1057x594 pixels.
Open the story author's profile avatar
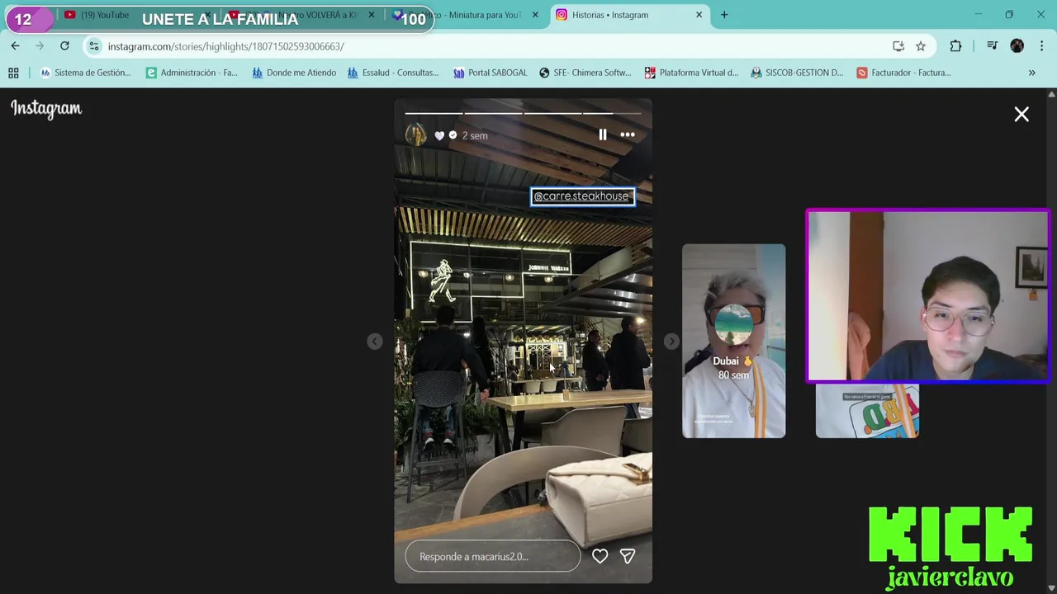click(416, 135)
